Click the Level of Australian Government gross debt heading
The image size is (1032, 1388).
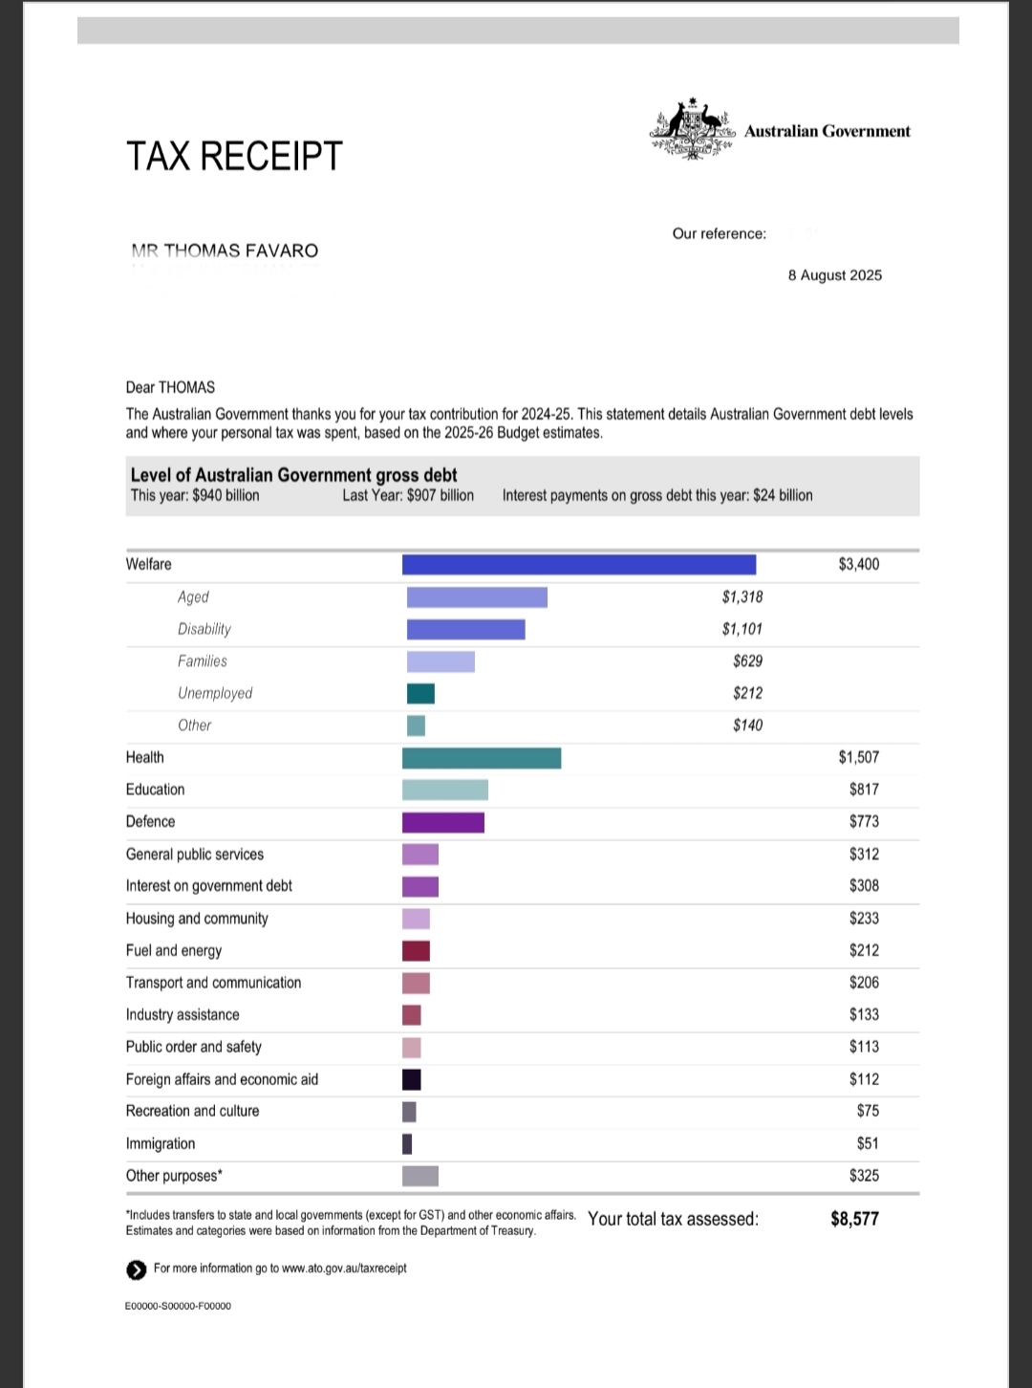[293, 475]
